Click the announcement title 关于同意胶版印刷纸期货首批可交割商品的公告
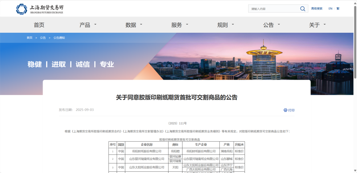The height and width of the screenshot is (173, 357). pos(177,98)
